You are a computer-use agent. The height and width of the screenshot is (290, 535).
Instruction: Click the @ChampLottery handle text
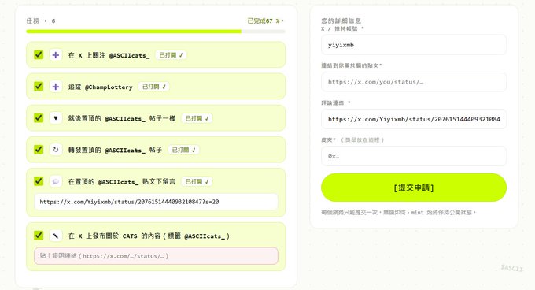109,87
